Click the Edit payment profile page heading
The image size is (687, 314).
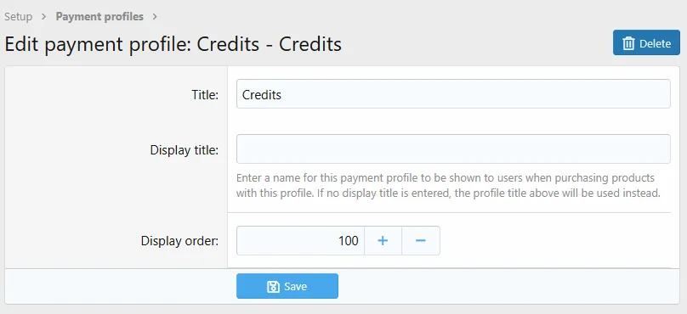click(173, 44)
